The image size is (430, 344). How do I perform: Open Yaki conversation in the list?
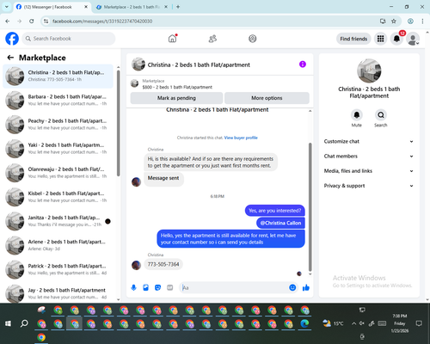[58, 149]
